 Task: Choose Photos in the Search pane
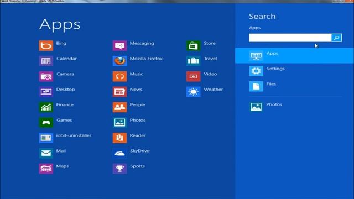(x=294, y=107)
